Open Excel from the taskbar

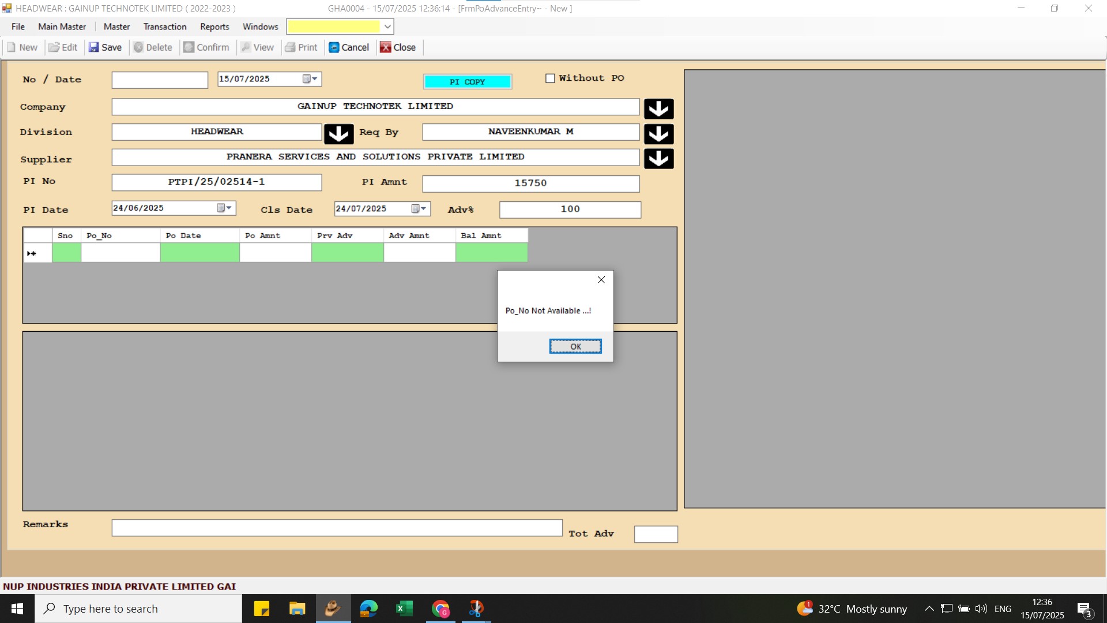click(x=404, y=609)
